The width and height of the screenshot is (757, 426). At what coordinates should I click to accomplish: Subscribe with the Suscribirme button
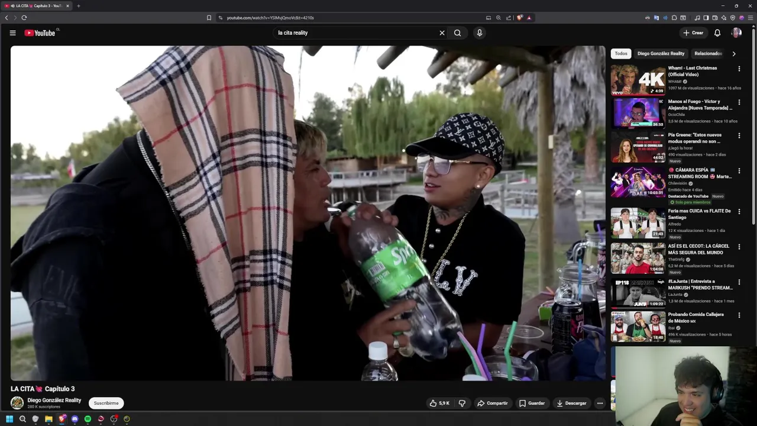point(106,403)
